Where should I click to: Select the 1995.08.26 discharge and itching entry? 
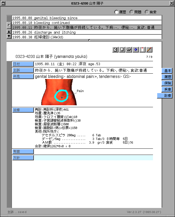tap(86, 32)
